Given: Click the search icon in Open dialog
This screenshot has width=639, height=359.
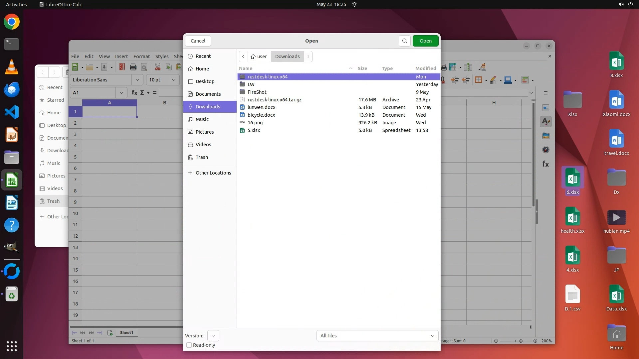Looking at the screenshot, I should [404, 41].
